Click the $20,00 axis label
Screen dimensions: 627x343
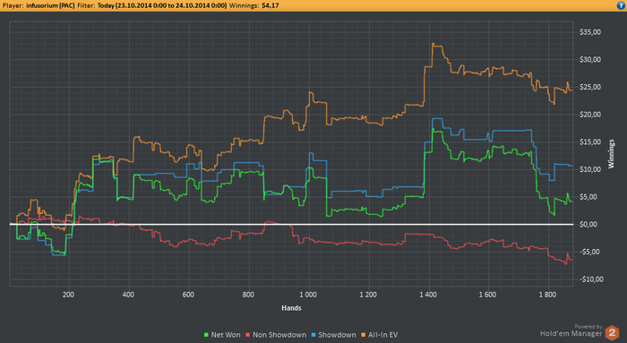pos(590,115)
